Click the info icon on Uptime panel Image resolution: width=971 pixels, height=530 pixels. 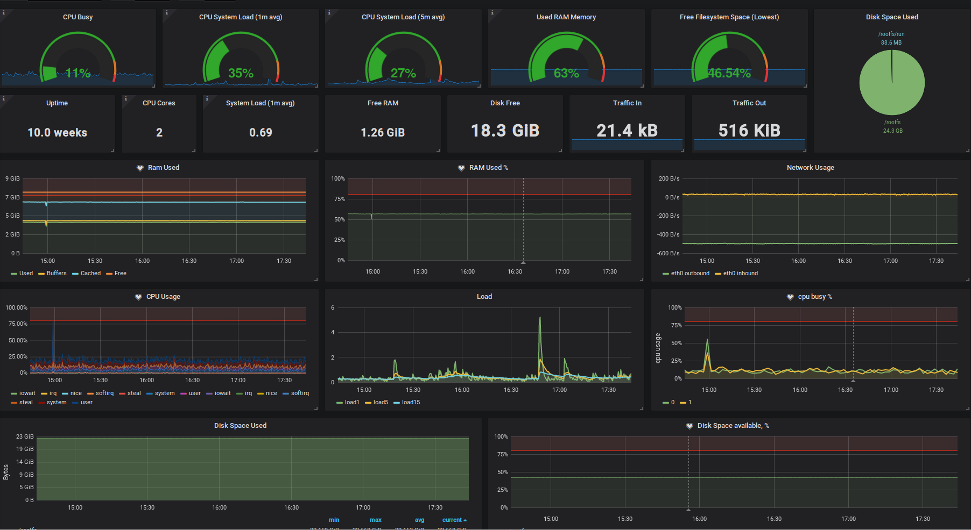3,98
